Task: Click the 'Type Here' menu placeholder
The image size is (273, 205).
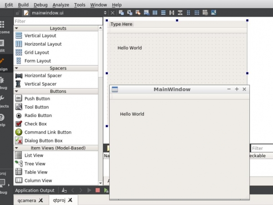Action: (x=121, y=24)
